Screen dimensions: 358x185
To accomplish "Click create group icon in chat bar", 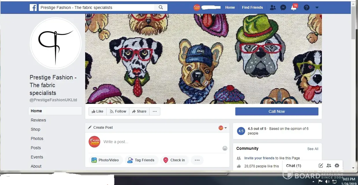I will (329, 166).
